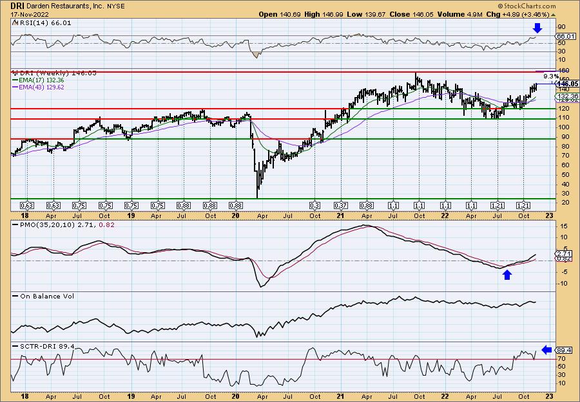Click the Low 139.67 value
Image resolution: width=580 pixels, height=402 pixels.
(365, 14)
